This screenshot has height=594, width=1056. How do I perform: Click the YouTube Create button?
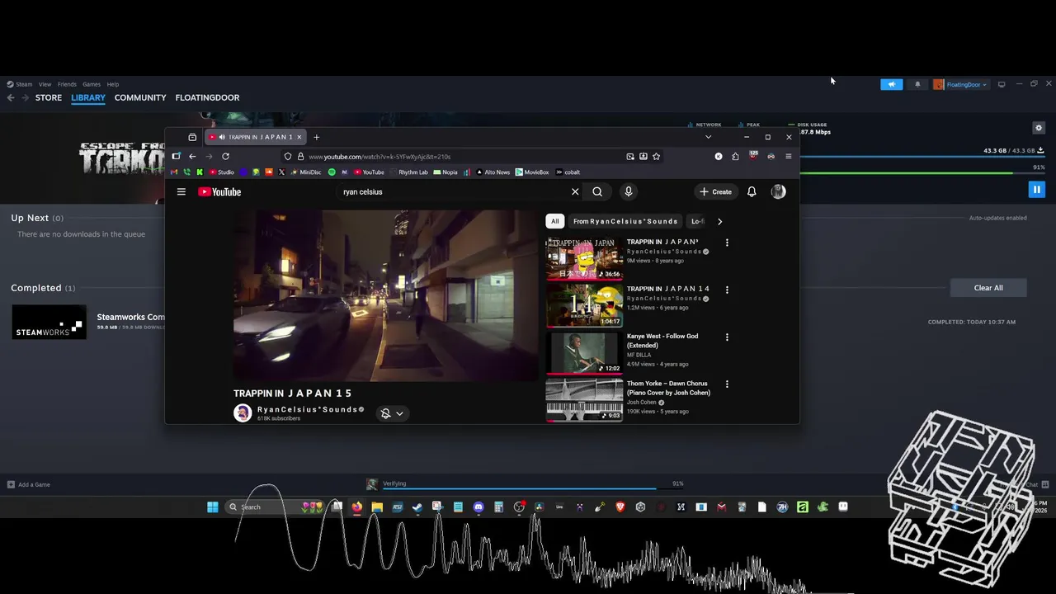click(715, 191)
